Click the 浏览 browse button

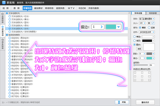point(139,49)
